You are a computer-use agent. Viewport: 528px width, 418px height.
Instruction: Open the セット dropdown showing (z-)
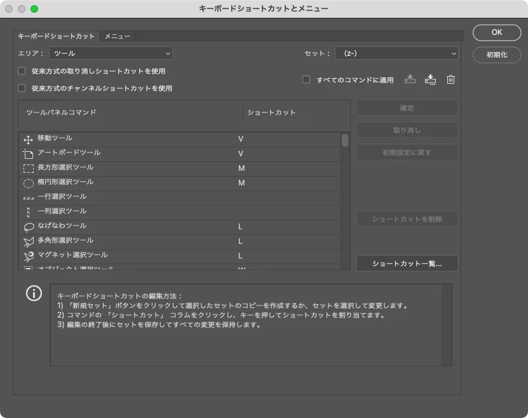pyautogui.click(x=396, y=53)
